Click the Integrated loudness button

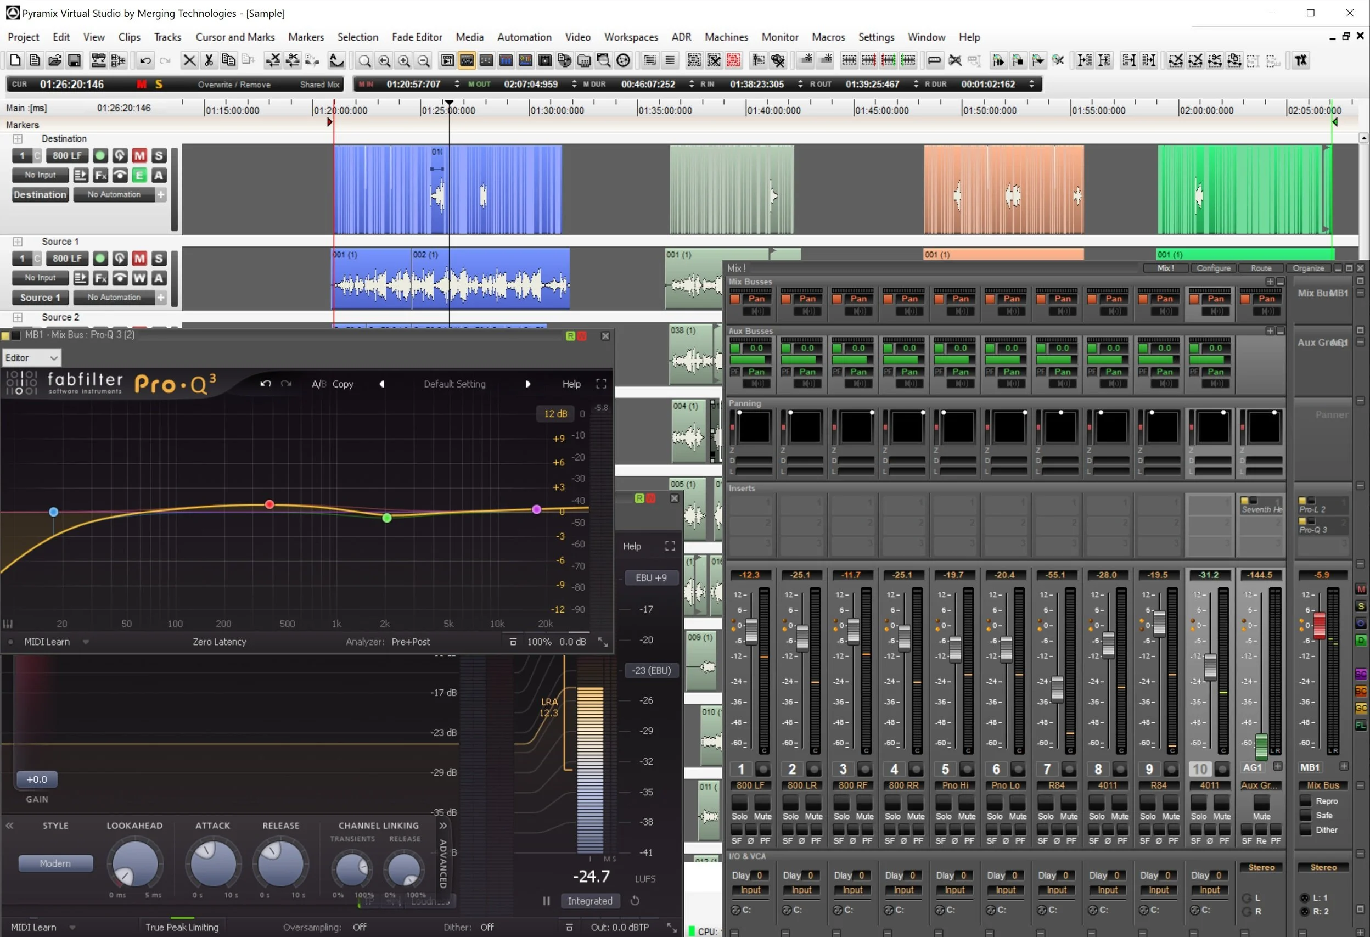tap(589, 900)
